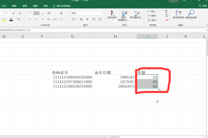Click the yellow fill color button
This screenshot has width=208, height=138.
click(4, 19)
